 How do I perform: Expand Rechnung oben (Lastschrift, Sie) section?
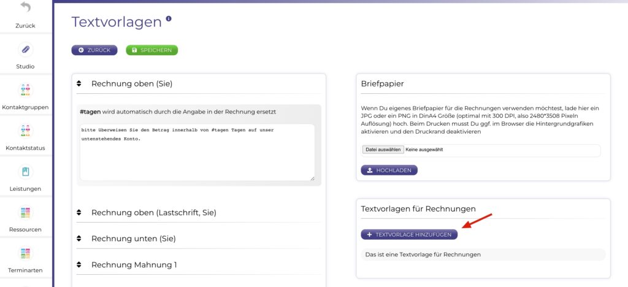(79, 212)
